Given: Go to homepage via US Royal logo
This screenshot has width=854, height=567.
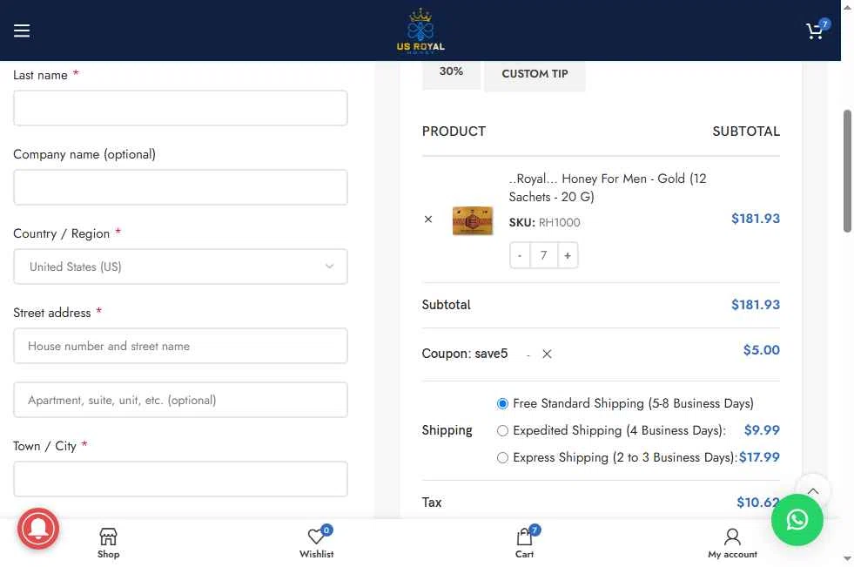Looking at the screenshot, I should pyautogui.click(x=420, y=30).
